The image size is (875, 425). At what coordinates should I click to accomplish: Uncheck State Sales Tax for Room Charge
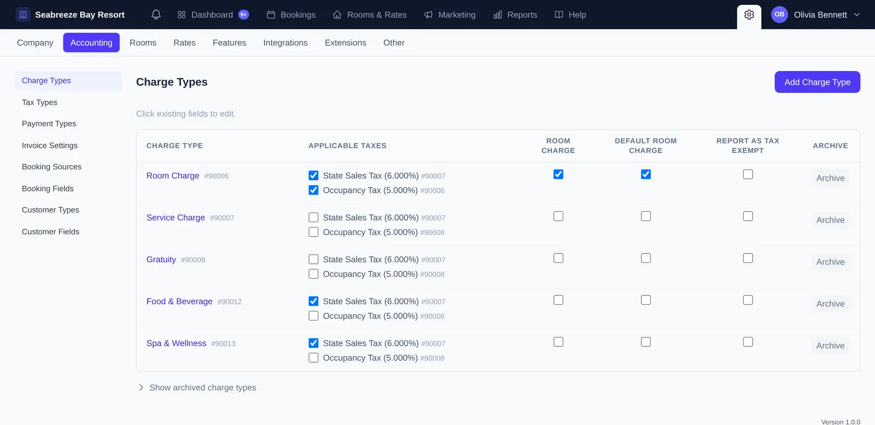click(313, 175)
